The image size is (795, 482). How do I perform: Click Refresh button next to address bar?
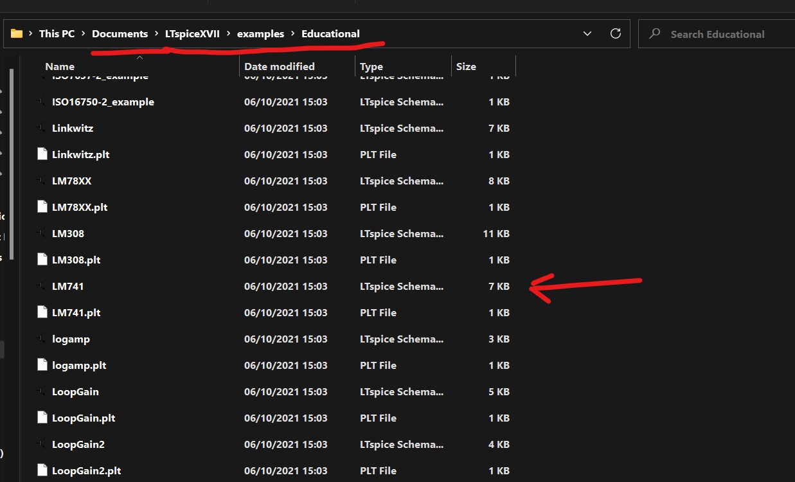click(x=615, y=34)
